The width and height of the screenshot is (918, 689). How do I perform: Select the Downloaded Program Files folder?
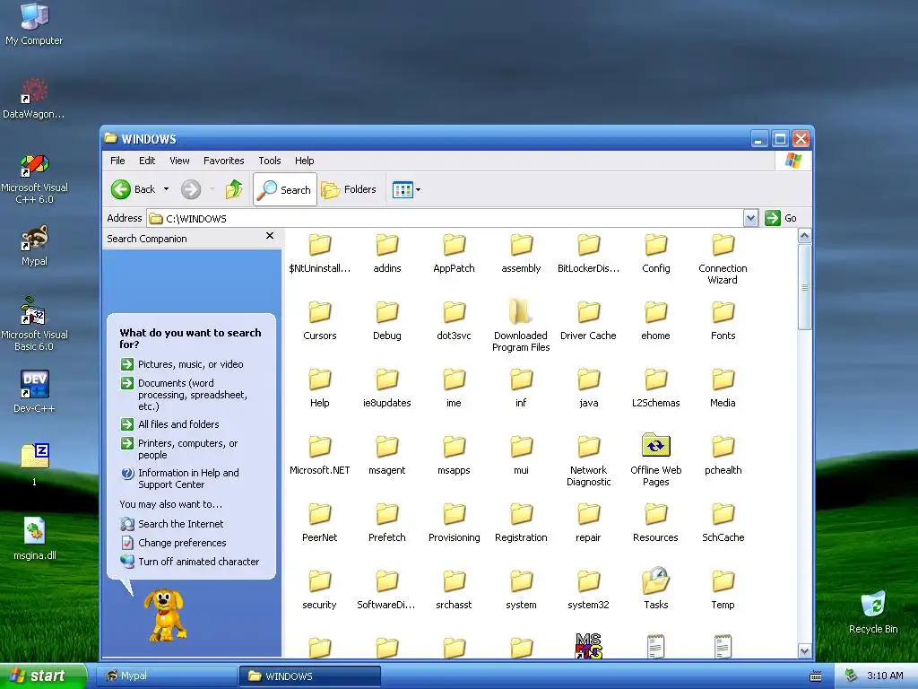click(521, 326)
